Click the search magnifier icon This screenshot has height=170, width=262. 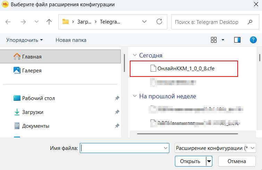250,22
